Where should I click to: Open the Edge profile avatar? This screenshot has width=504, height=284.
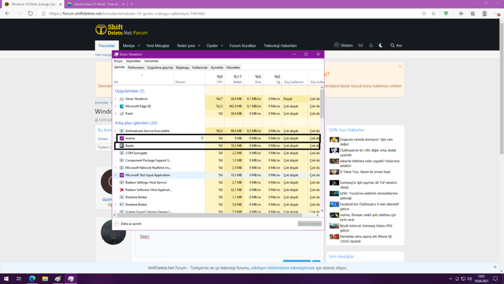(484, 13)
